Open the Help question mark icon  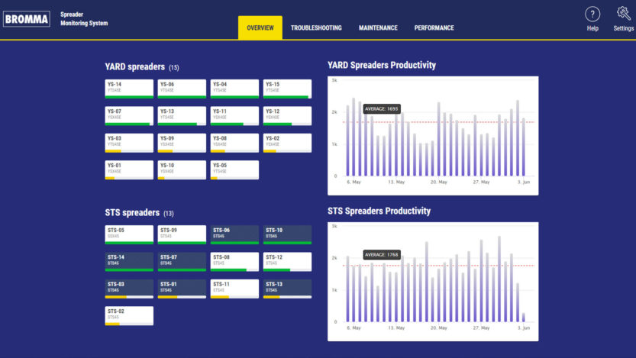pyautogui.click(x=592, y=15)
